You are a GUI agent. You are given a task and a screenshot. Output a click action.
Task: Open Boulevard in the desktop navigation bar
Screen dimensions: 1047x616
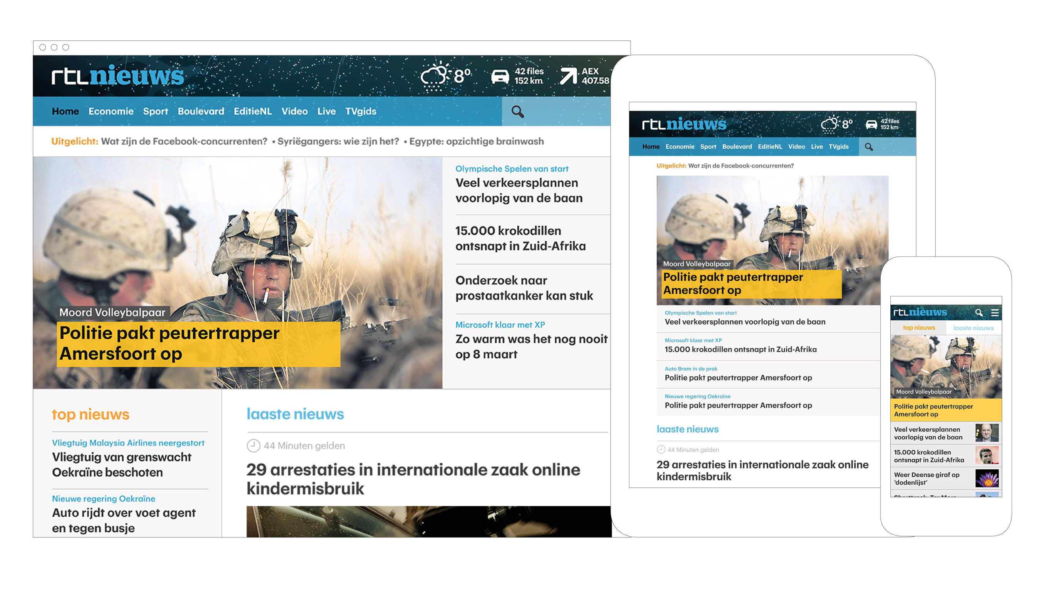tap(201, 111)
